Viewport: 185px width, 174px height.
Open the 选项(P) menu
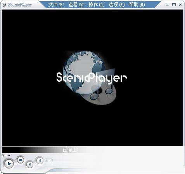click(x=117, y=5)
